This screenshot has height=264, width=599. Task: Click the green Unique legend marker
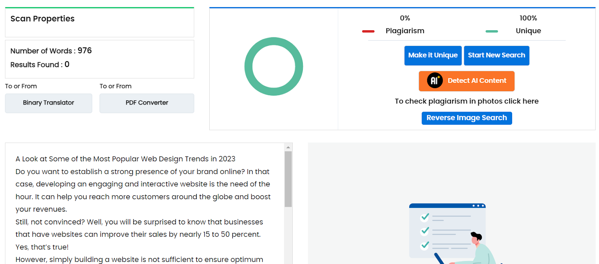pyautogui.click(x=492, y=31)
